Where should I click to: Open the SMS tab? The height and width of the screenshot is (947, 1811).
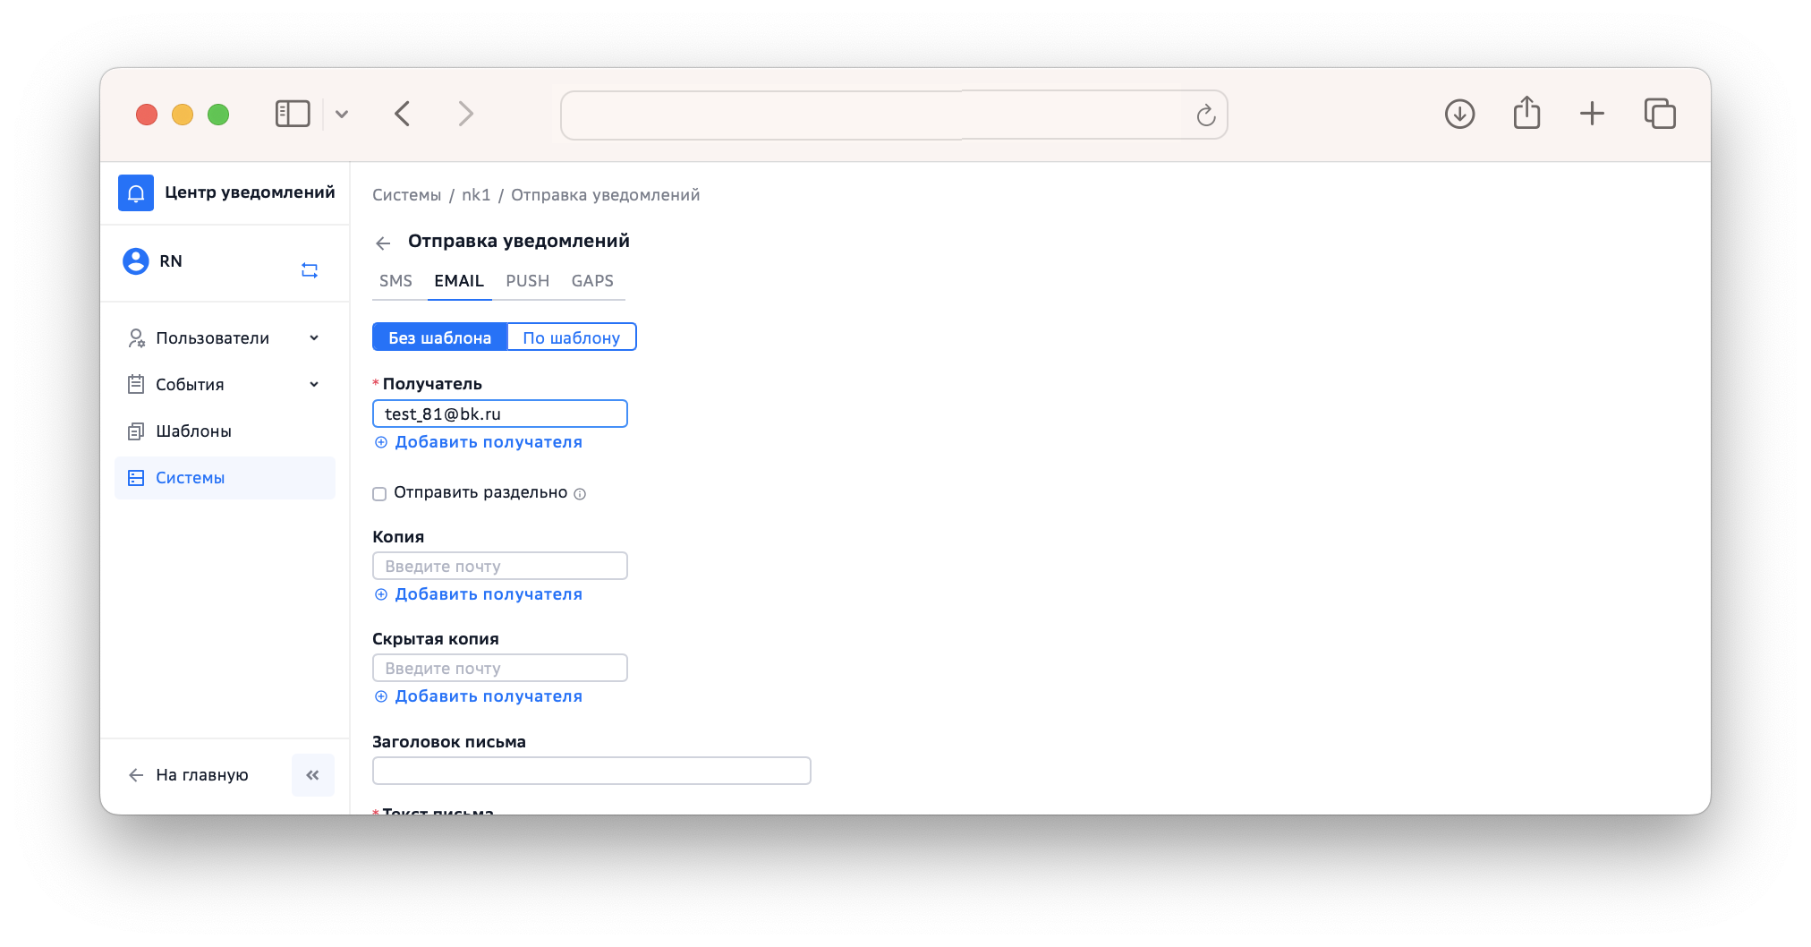tap(395, 281)
